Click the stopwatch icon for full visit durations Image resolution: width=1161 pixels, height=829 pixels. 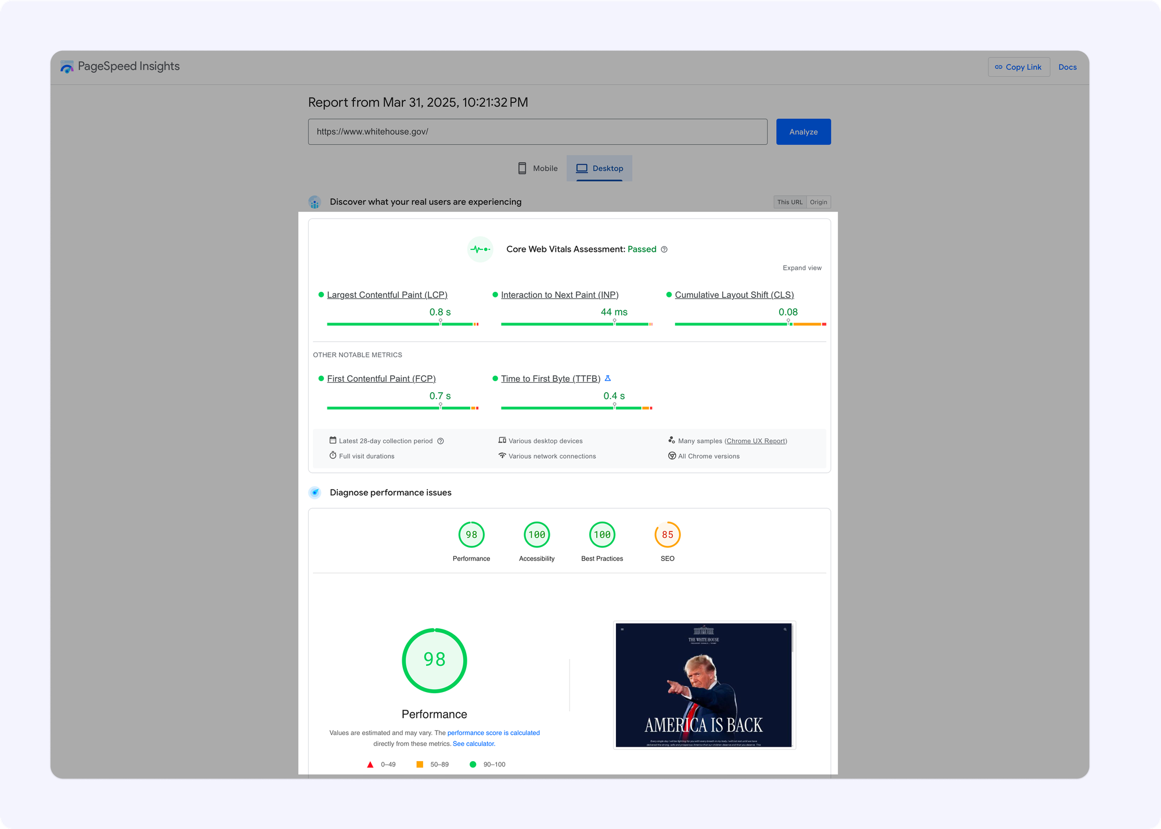[333, 455]
